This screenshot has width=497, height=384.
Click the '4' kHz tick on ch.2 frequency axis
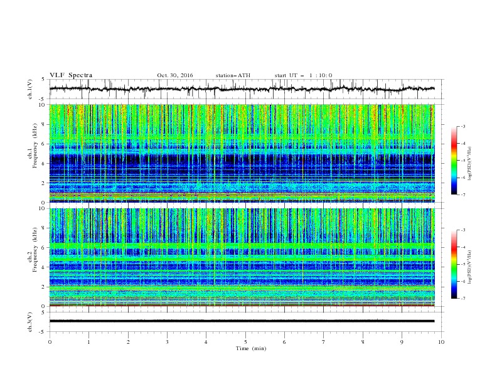[44, 267]
